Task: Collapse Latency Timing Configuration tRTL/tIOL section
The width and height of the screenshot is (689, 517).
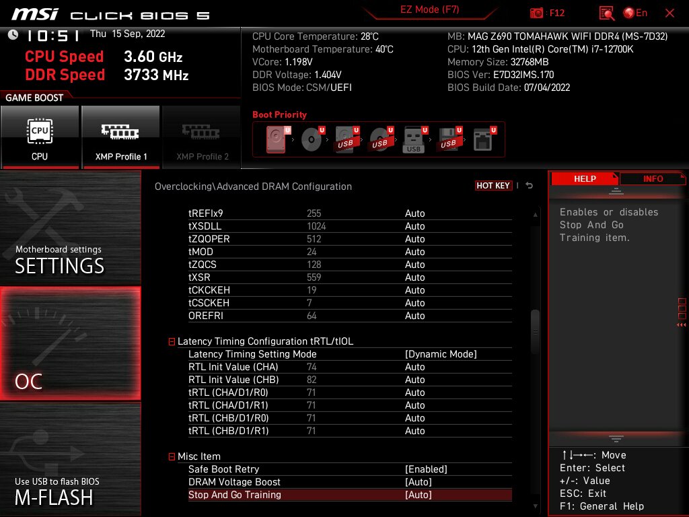Action: point(172,341)
